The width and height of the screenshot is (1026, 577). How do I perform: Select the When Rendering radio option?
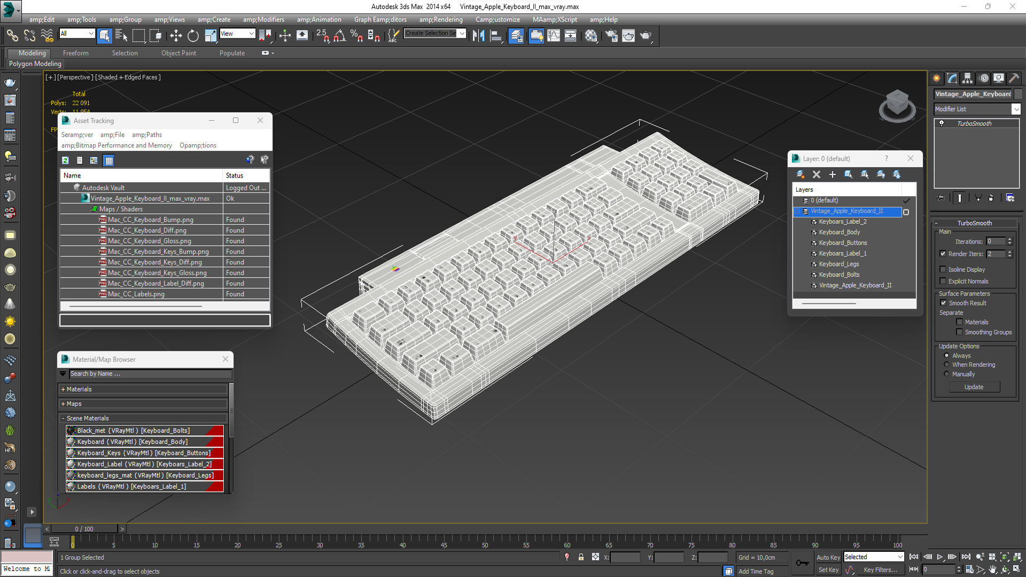pyautogui.click(x=946, y=364)
